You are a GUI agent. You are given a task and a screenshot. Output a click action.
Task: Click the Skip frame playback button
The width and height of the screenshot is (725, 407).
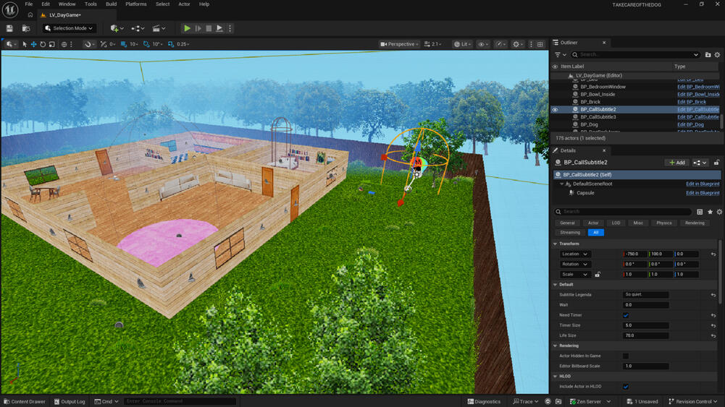198,29
